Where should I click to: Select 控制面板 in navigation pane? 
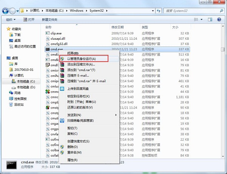click(18, 99)
